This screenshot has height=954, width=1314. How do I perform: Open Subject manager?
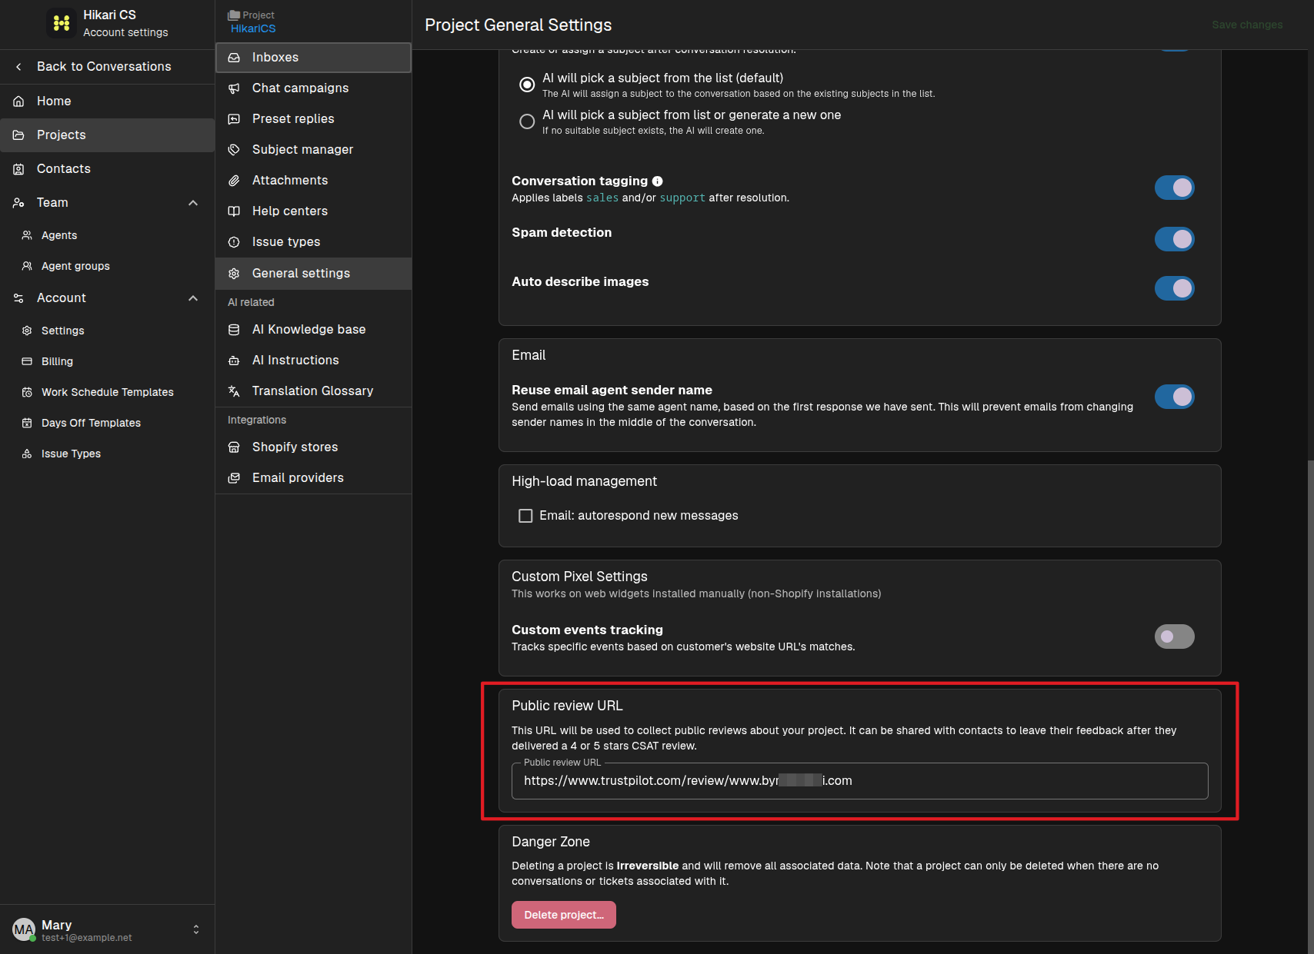pos(313,150)
